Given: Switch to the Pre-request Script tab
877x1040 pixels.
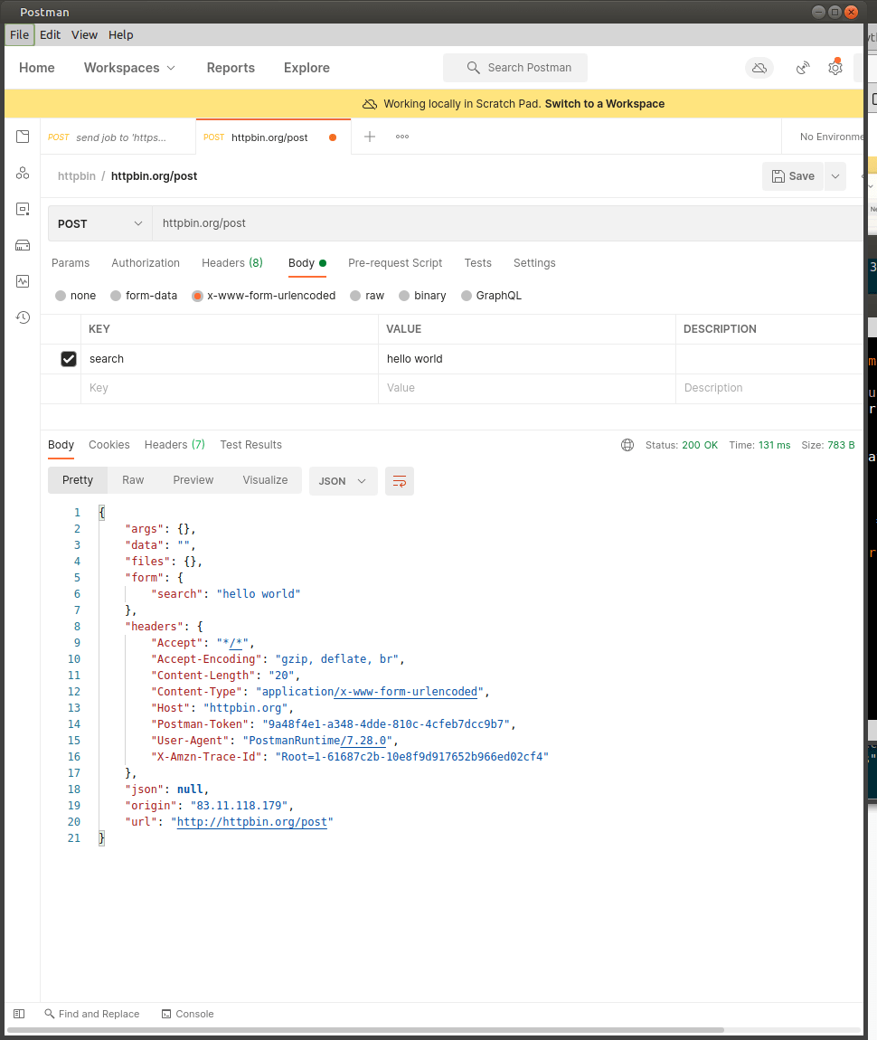Looking at the screenshot, I should click(x=394, y=263).
